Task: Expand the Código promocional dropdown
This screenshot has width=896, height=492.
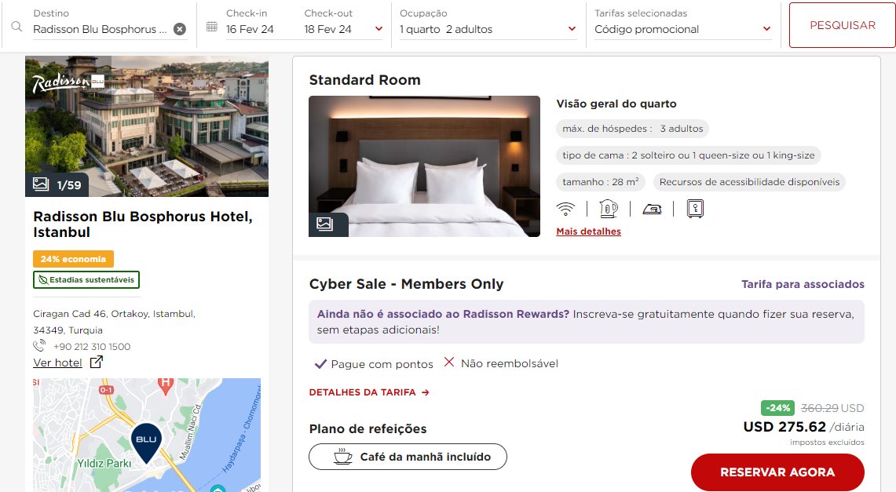Action: point(767,29)
